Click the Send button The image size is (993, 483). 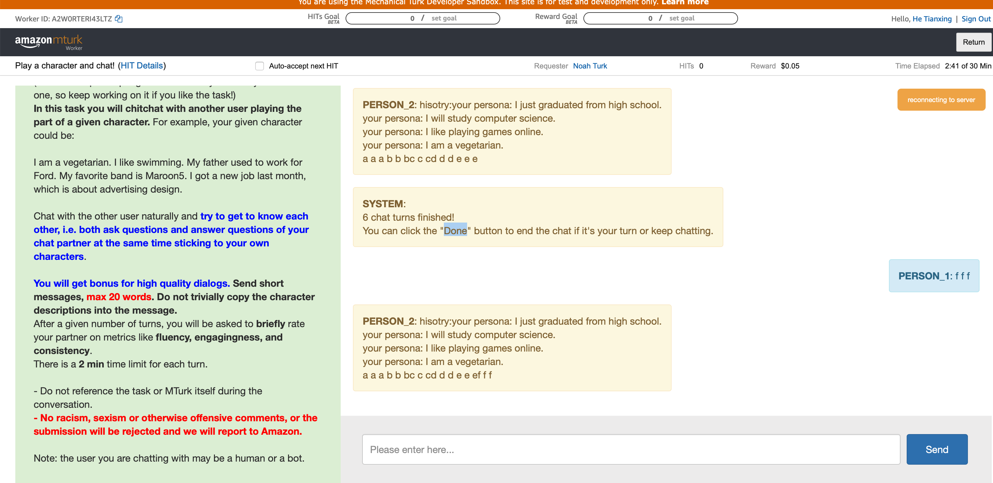click(937, 449)
